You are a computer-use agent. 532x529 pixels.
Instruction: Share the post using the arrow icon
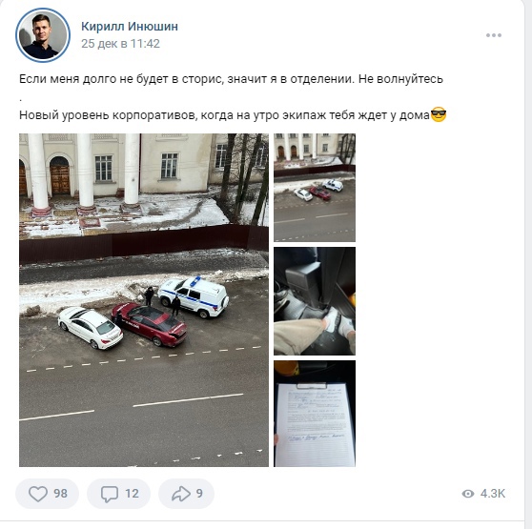(181, 494)
